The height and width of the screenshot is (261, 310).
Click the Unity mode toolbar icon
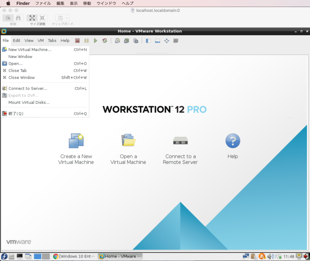point(176,41)
